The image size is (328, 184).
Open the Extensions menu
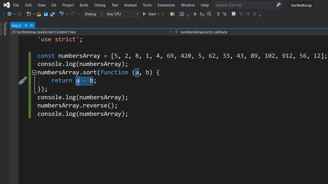166,5
